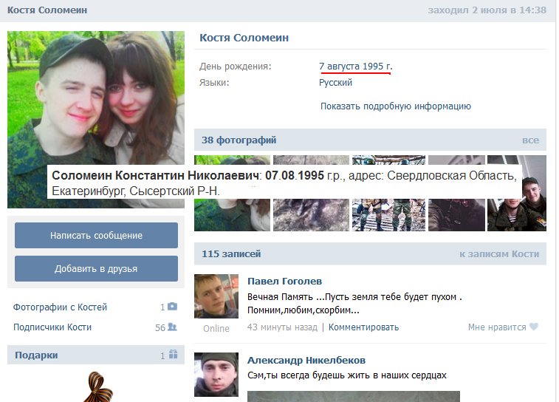The height and width of the screenshot is (402, 559).
Task: Click the Костя Соломеин name heading above birthday
Action: (244, 38)
